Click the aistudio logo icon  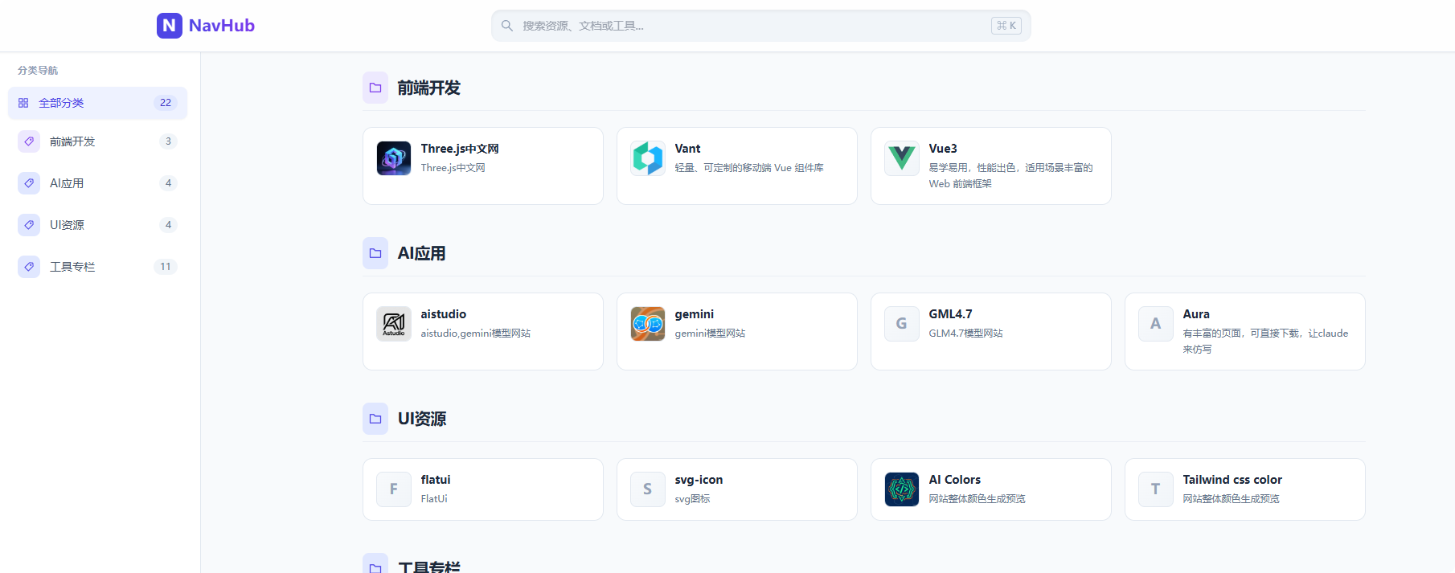coord(394,324)
